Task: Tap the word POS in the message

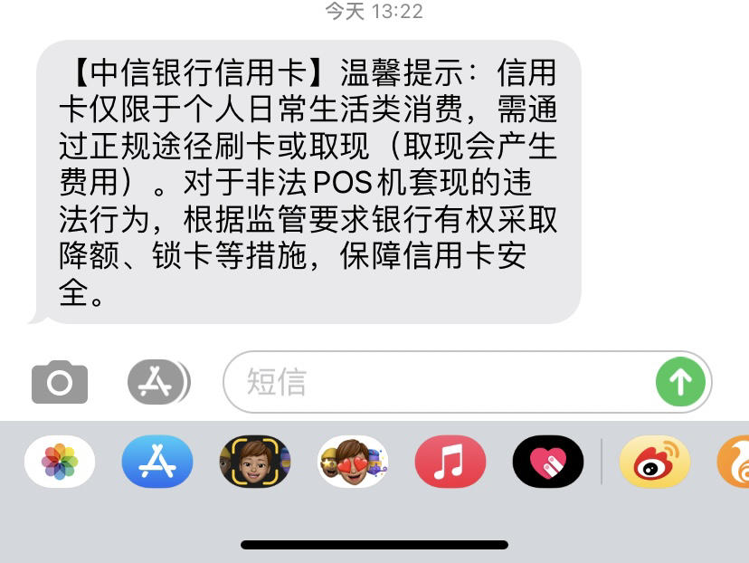Action: tap(343, 183)
